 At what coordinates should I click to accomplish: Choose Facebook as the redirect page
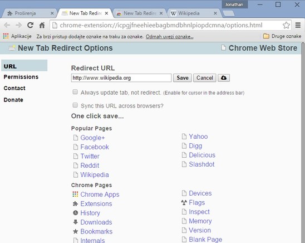95,147
